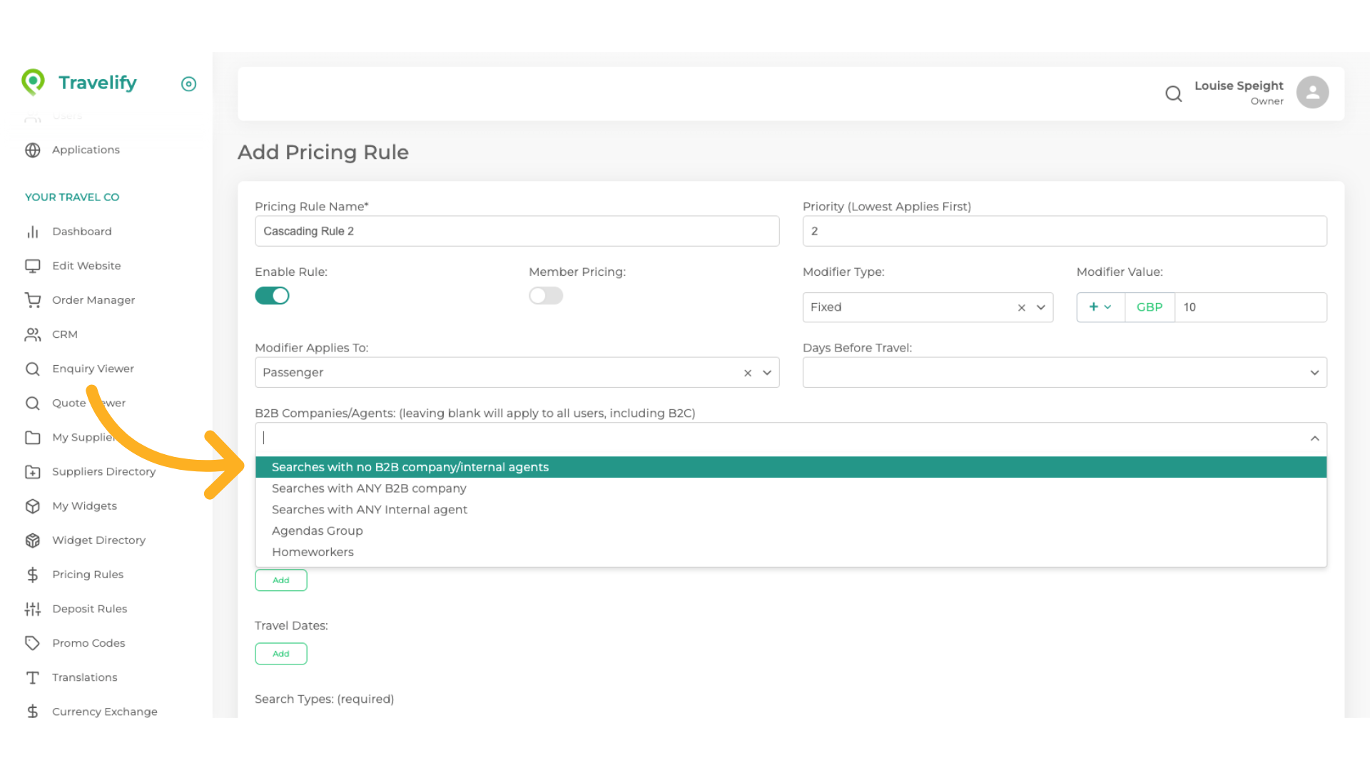Open My Widgets cube icon
Viewport: 1370px width, 770px height.
(33, 506)
